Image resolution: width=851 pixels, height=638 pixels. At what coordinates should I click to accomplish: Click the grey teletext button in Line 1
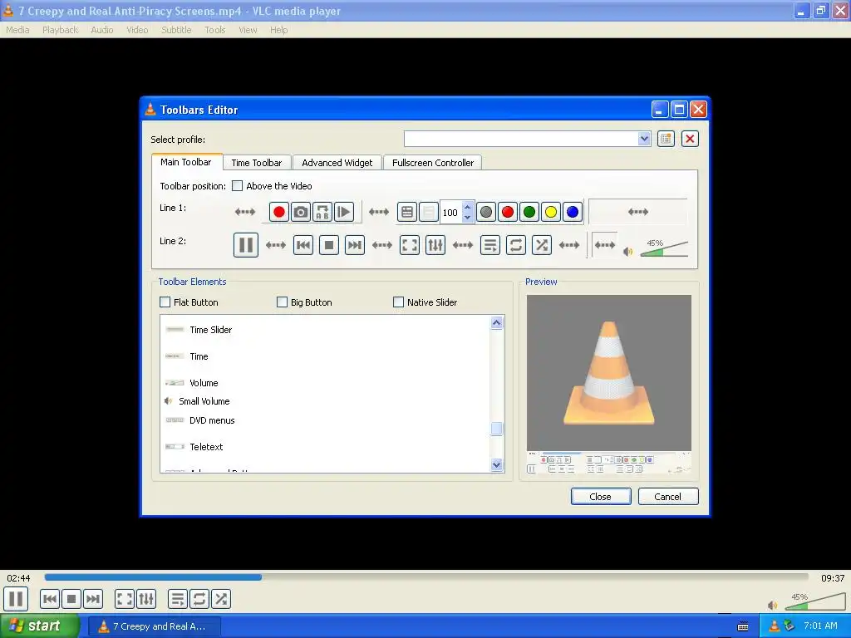[486, 212]
